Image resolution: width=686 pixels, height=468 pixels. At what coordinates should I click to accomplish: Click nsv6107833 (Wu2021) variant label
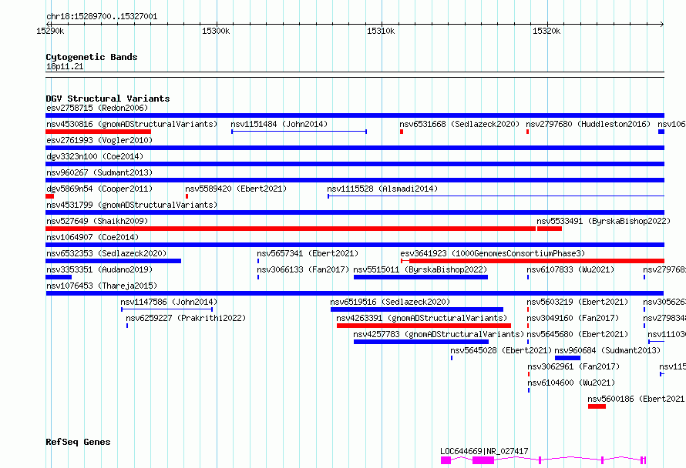(570, 269)
